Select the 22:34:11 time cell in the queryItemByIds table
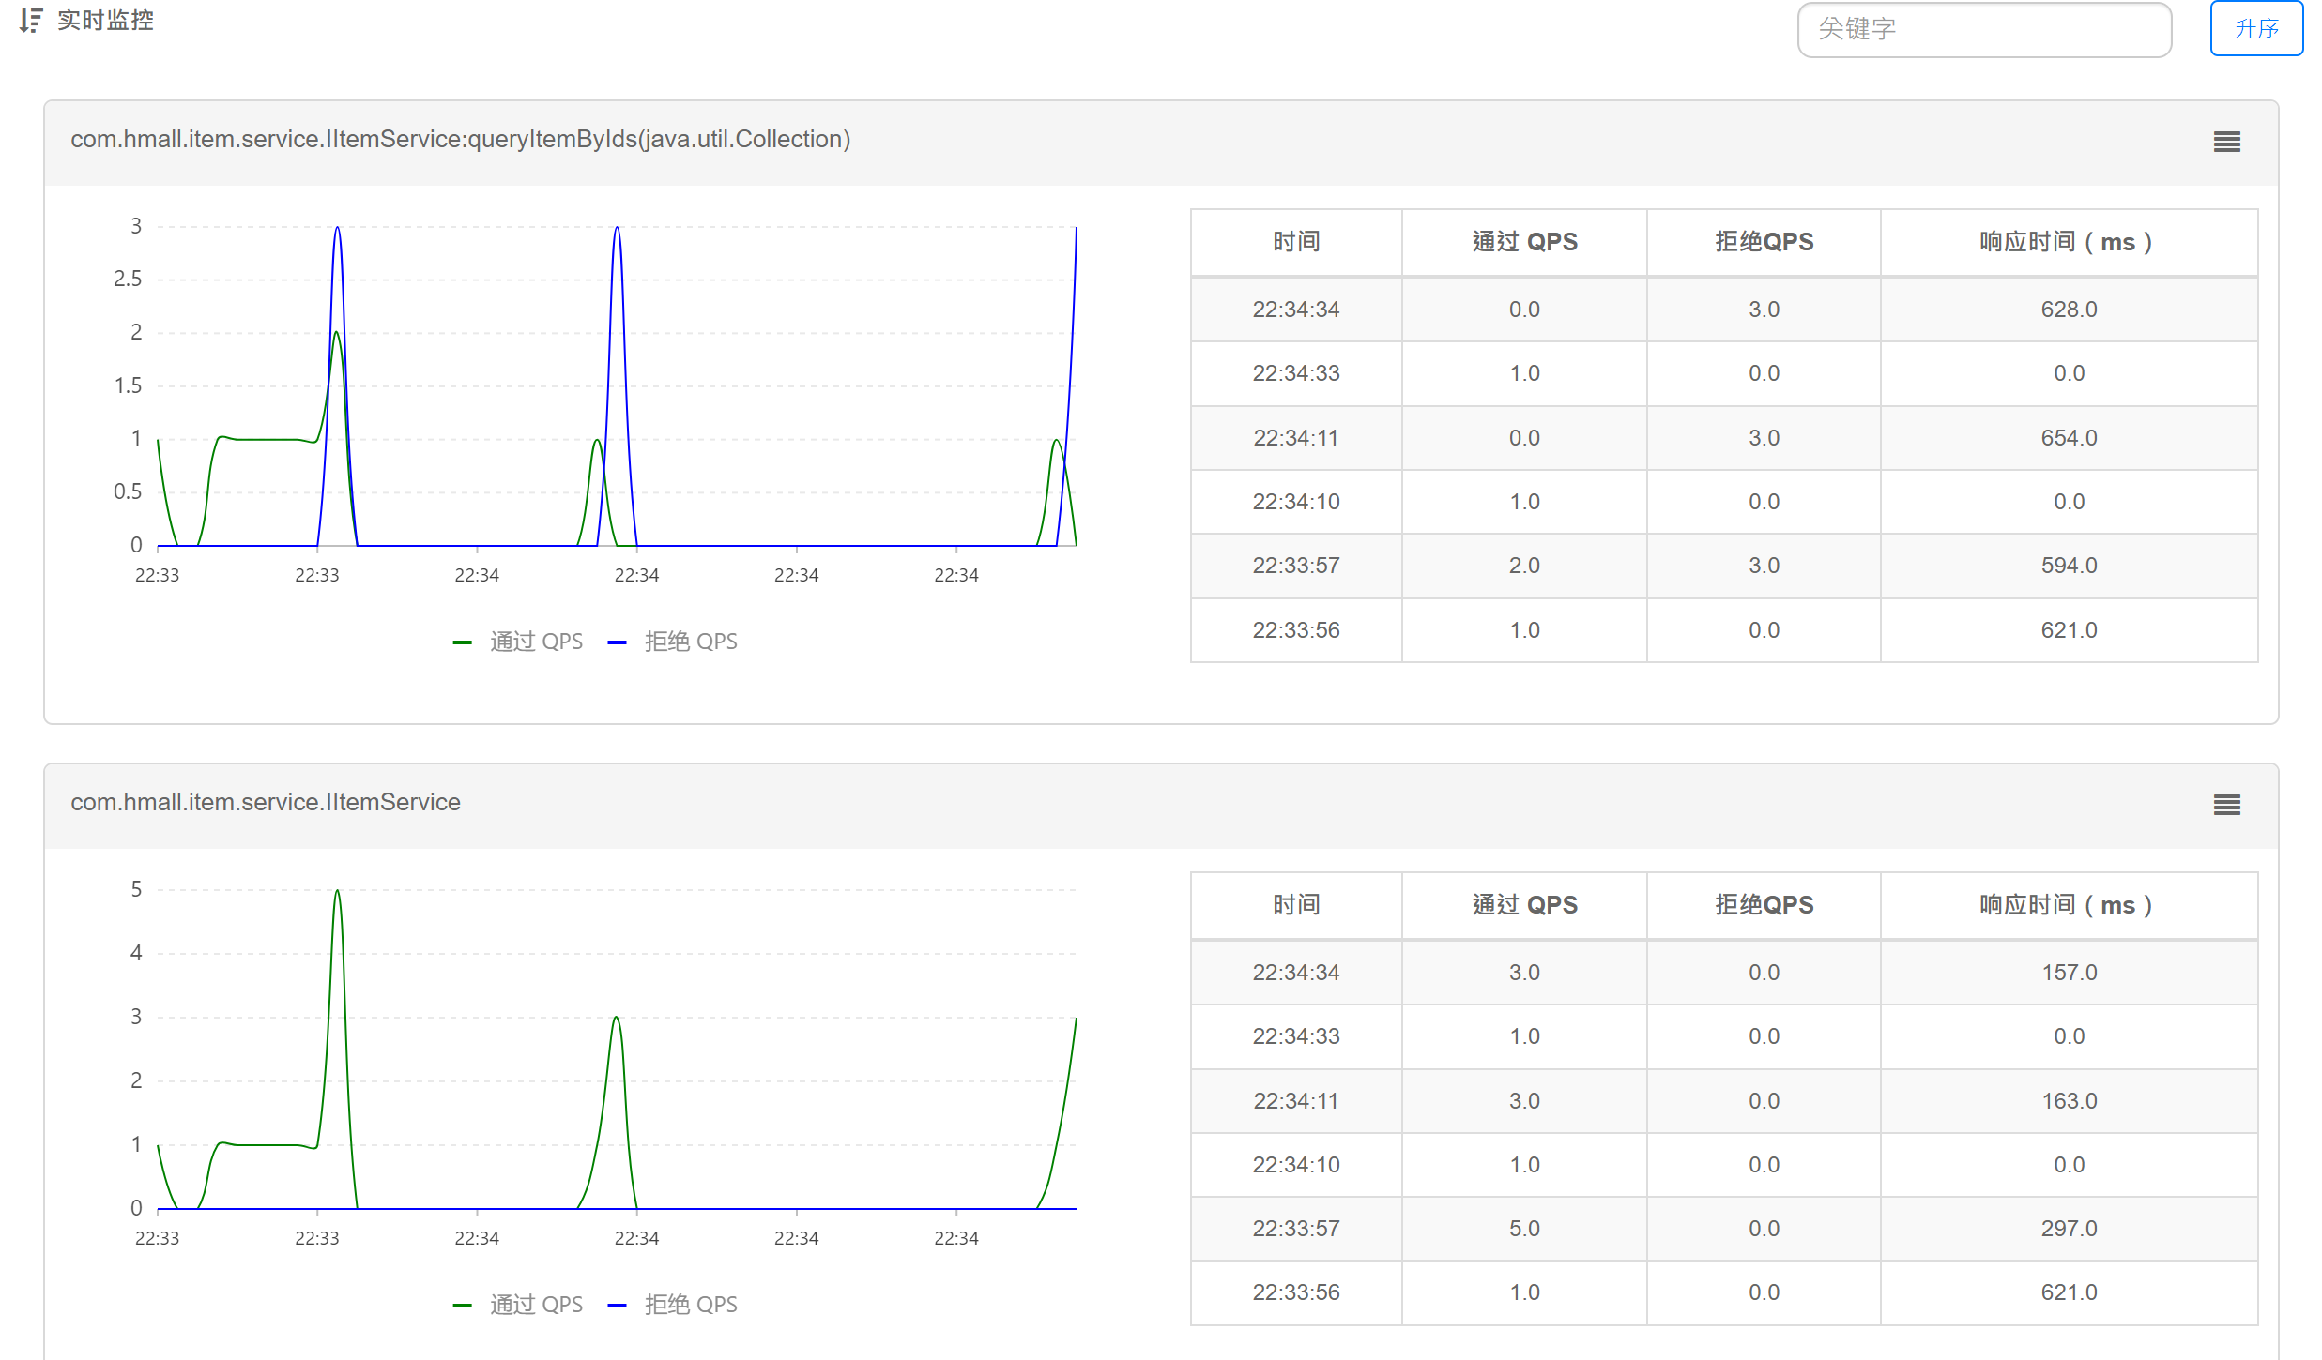 1296,438
